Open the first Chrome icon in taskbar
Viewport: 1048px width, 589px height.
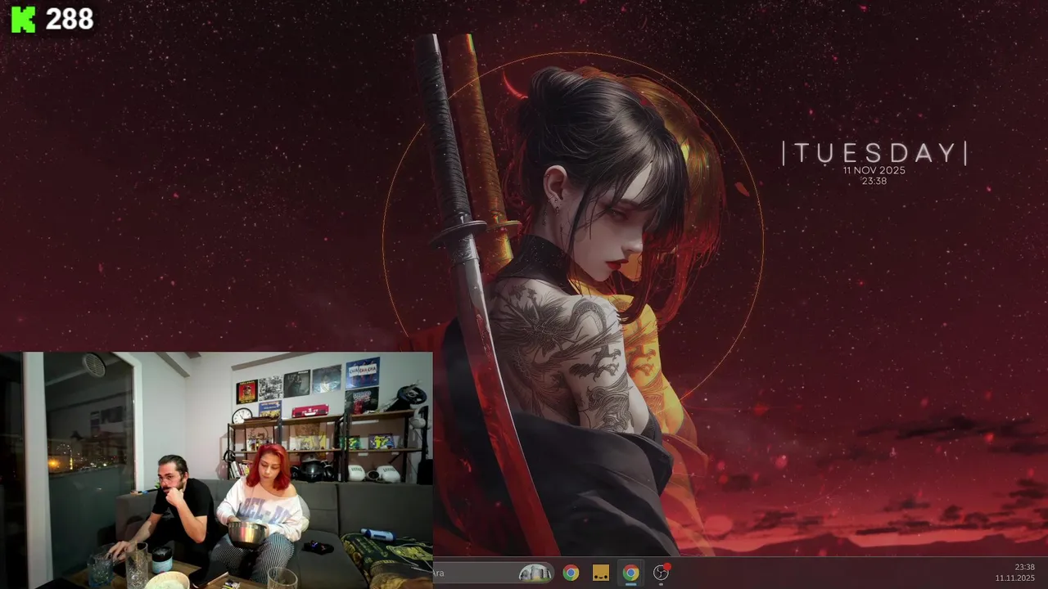[571, 573]
